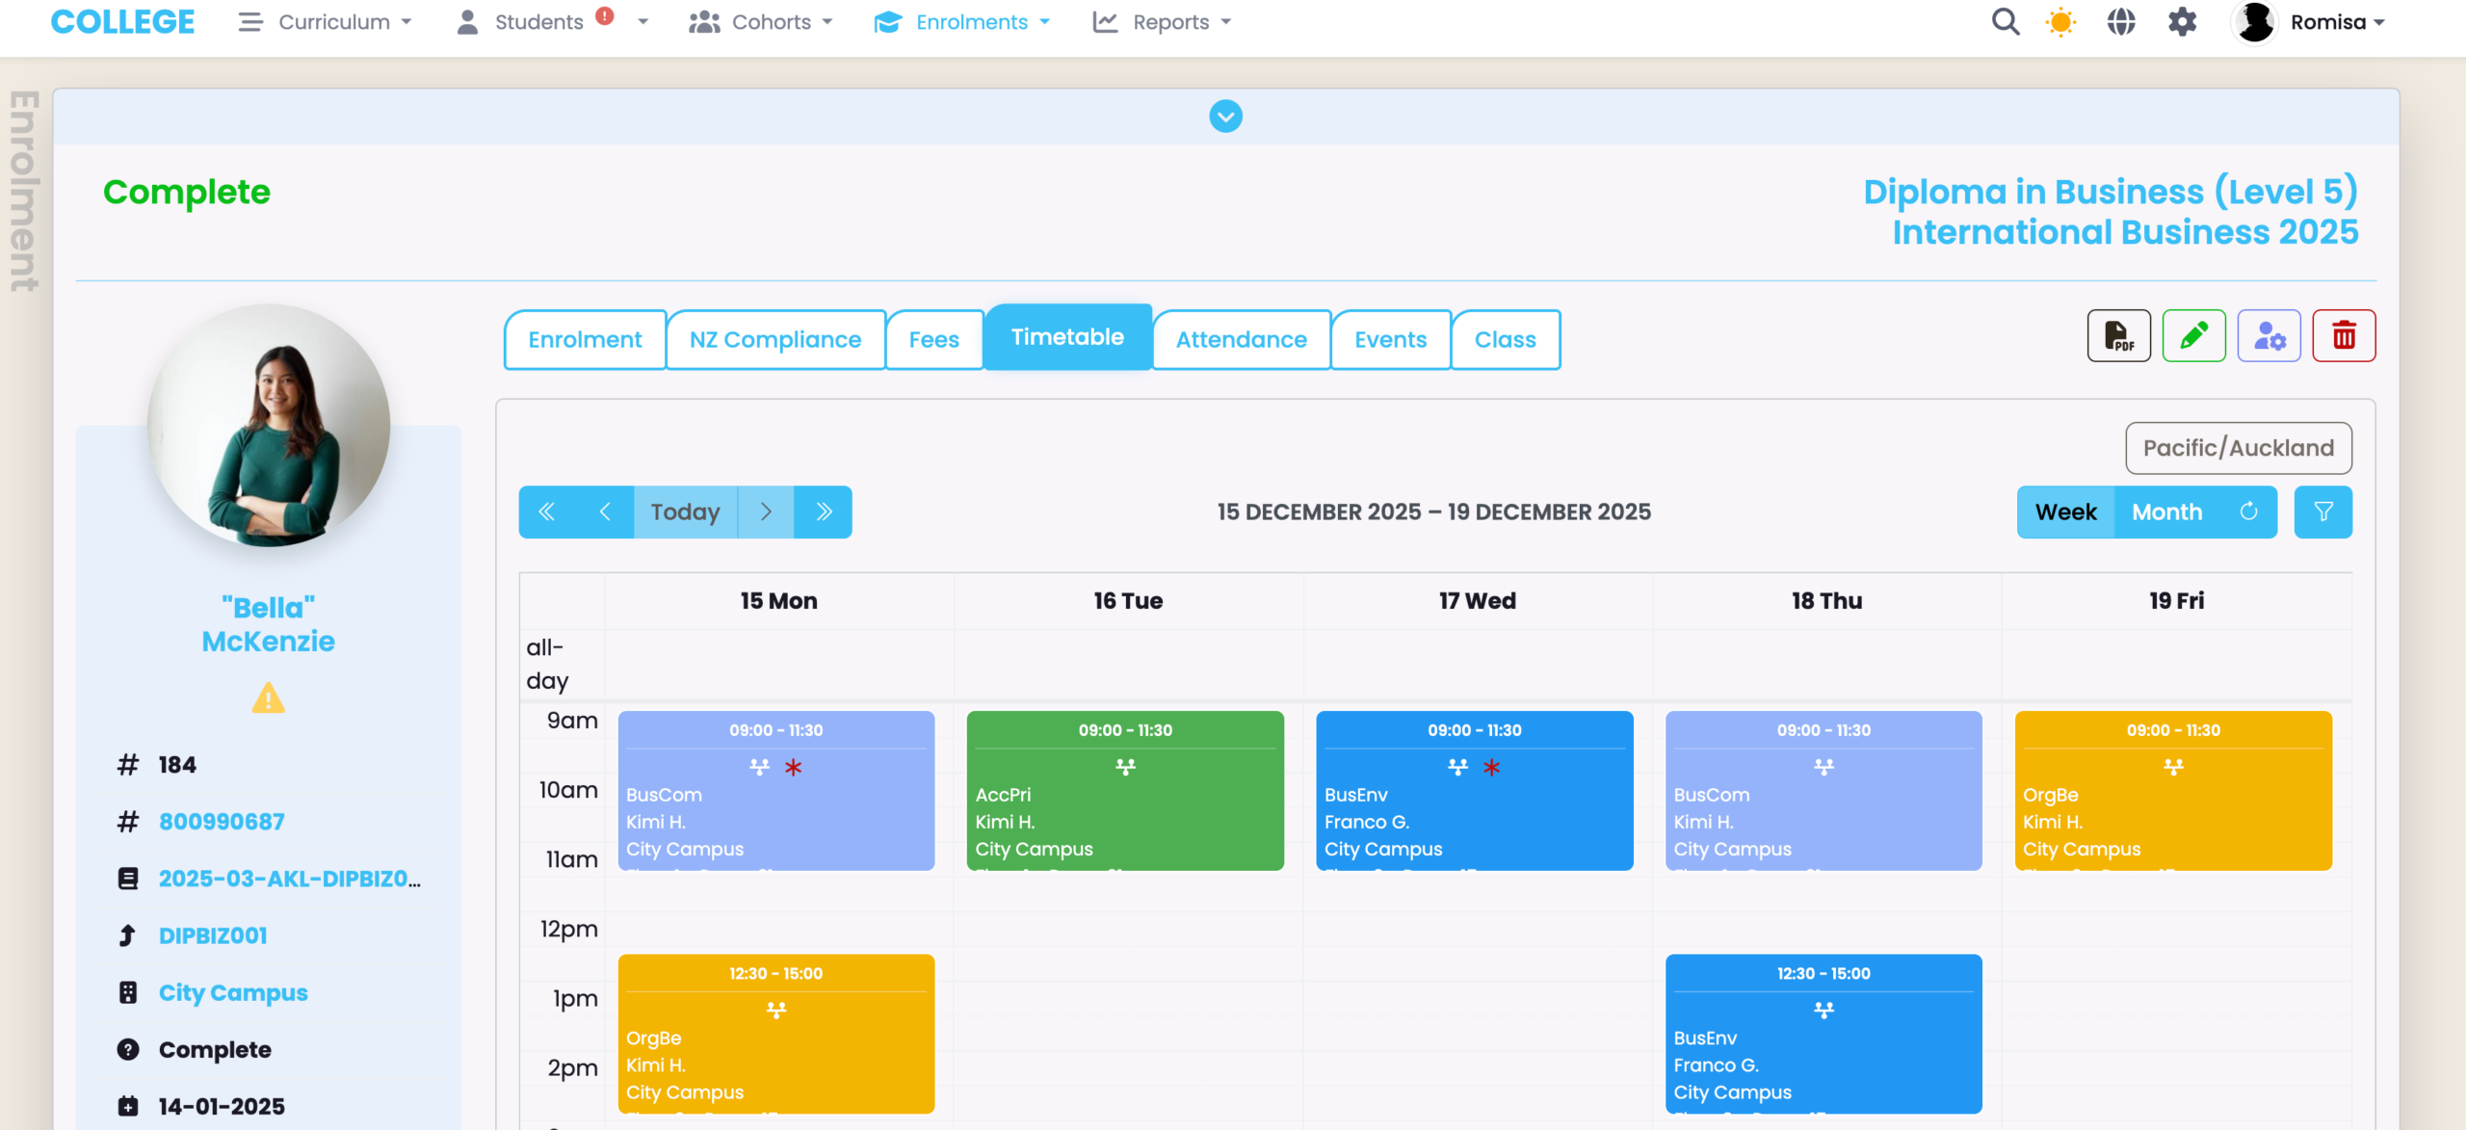
Task: Switch calendar to Week view
Action: [x=2065, y=512]
